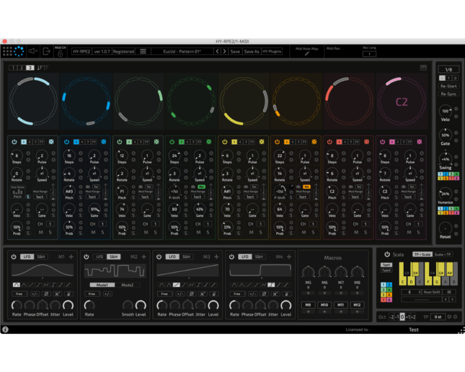Image resolution: width=465 pixels, height=372 pixels.
Task: Toggle the M1 modulator power button
Action: point(14,257)
